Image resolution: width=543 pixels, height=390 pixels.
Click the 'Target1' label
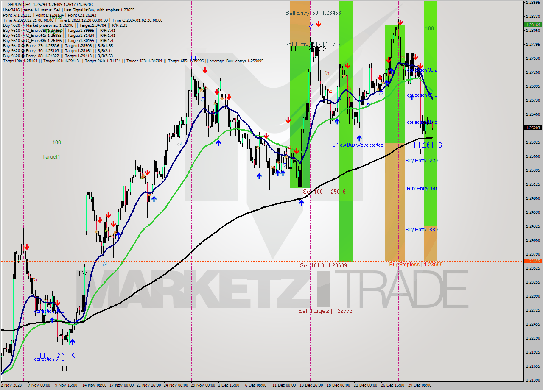[x=51, y=157]
